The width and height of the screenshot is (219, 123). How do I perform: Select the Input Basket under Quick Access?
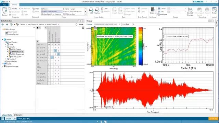[11, 32]
